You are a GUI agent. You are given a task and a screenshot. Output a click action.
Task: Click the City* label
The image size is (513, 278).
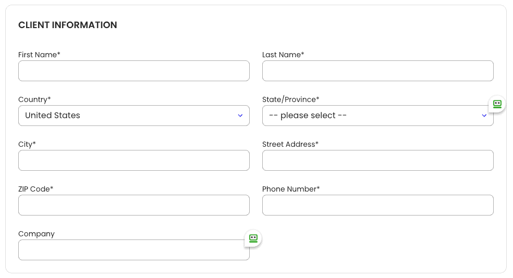[x=27, y=144]
